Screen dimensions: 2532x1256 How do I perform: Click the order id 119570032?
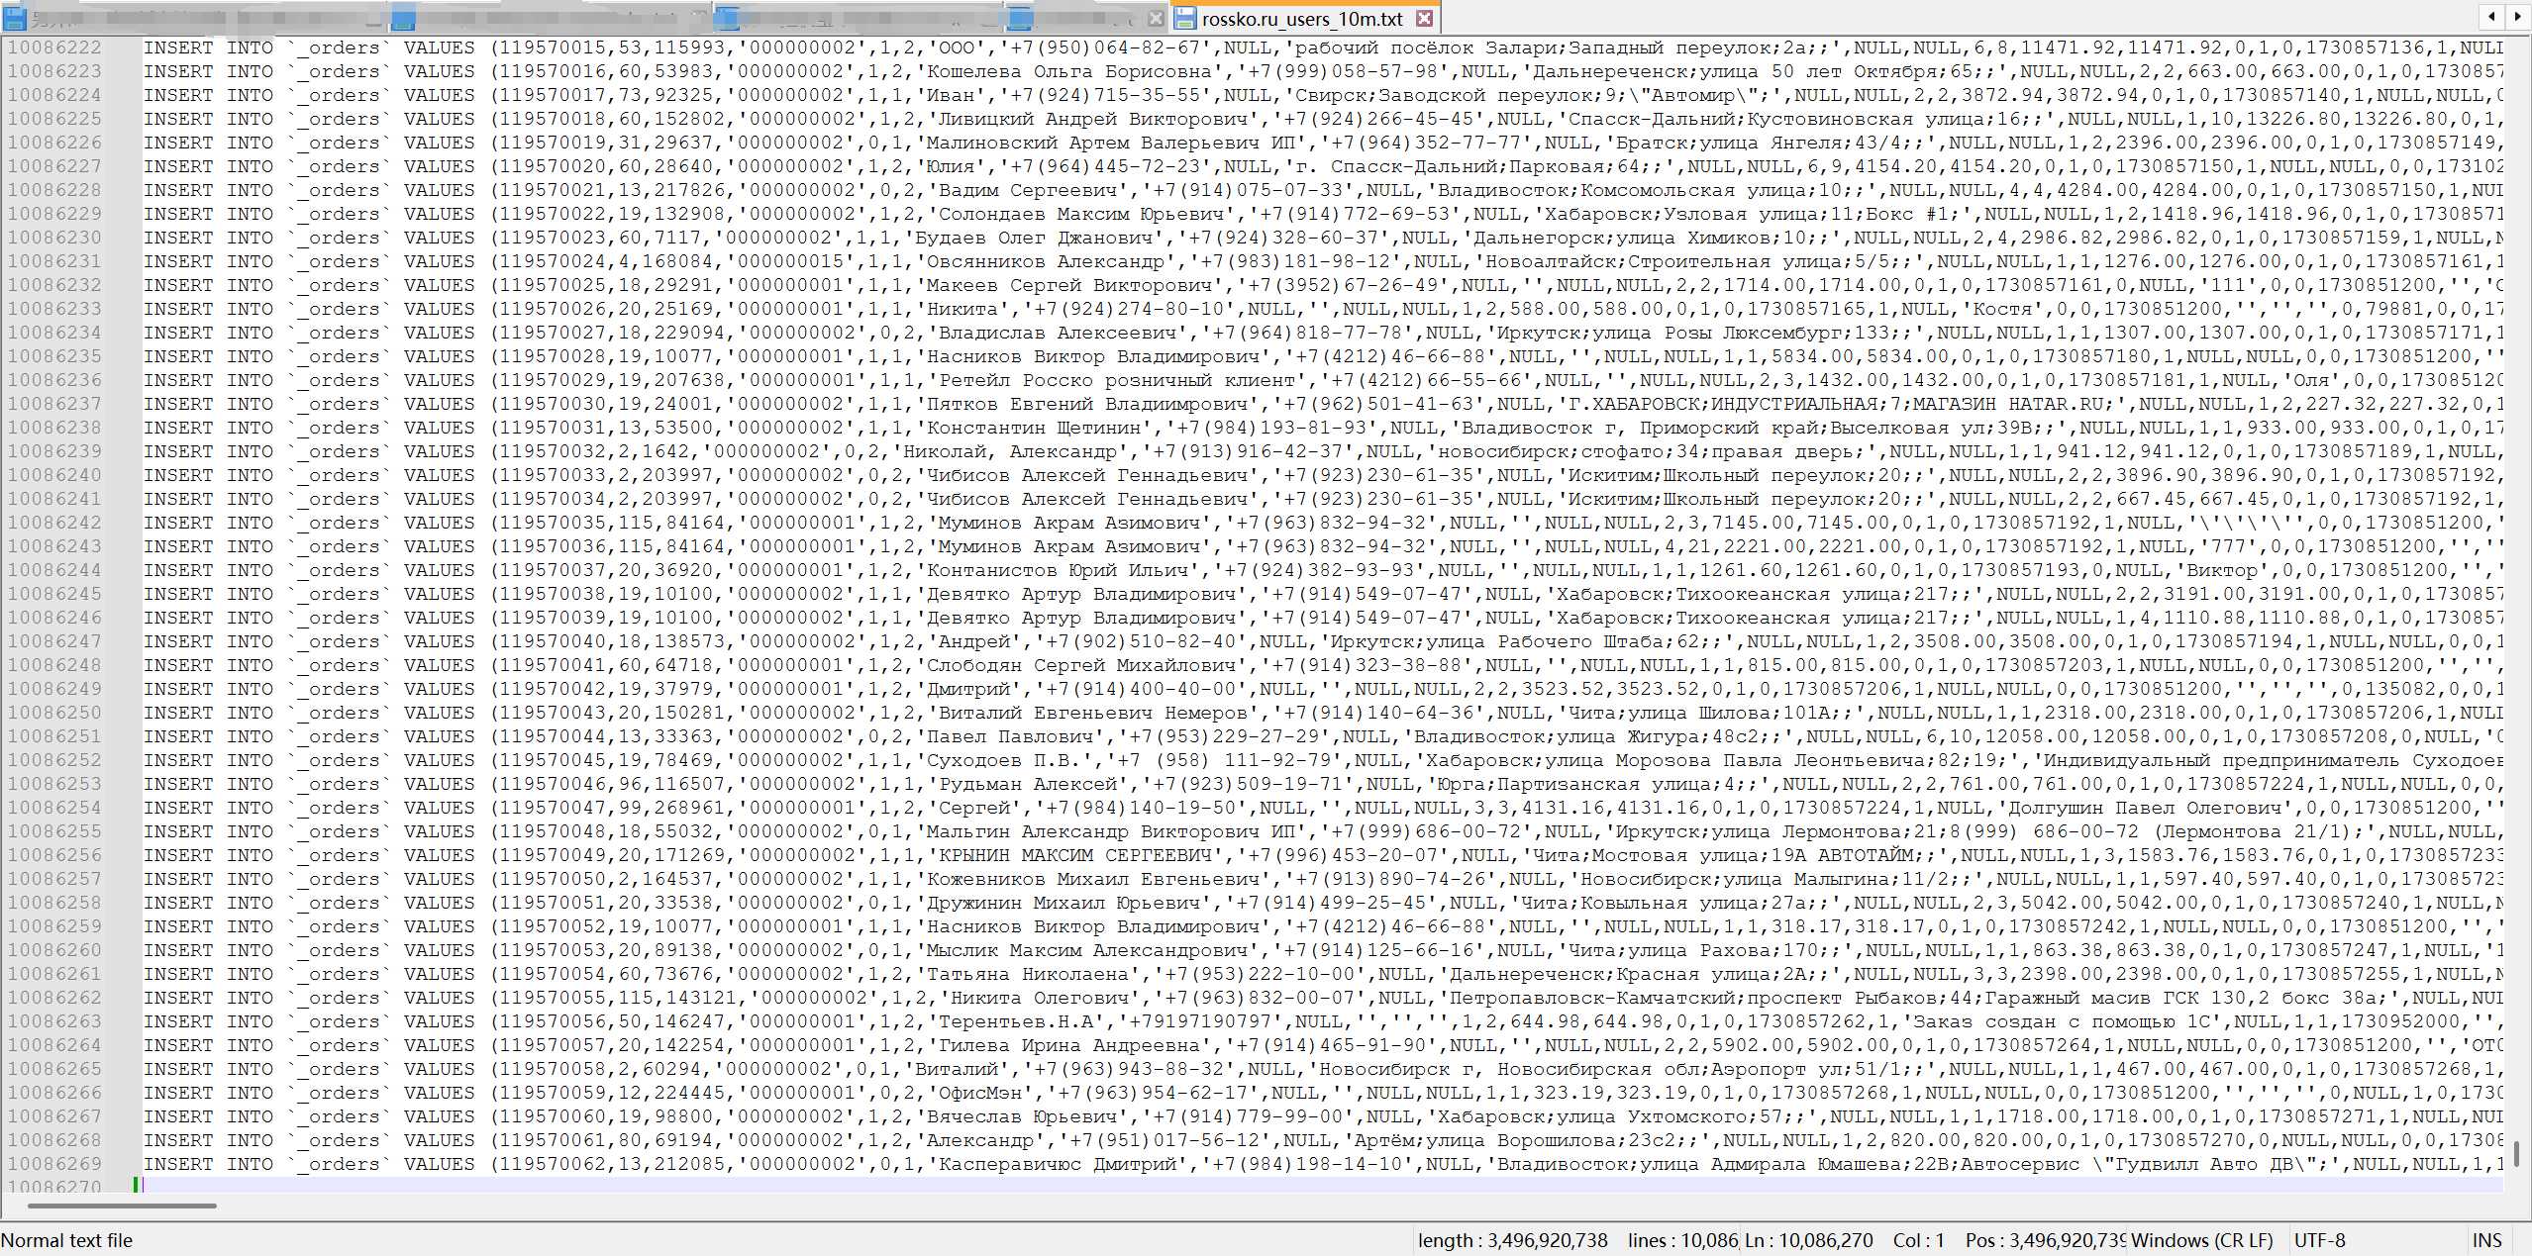[x=552, y=451]
